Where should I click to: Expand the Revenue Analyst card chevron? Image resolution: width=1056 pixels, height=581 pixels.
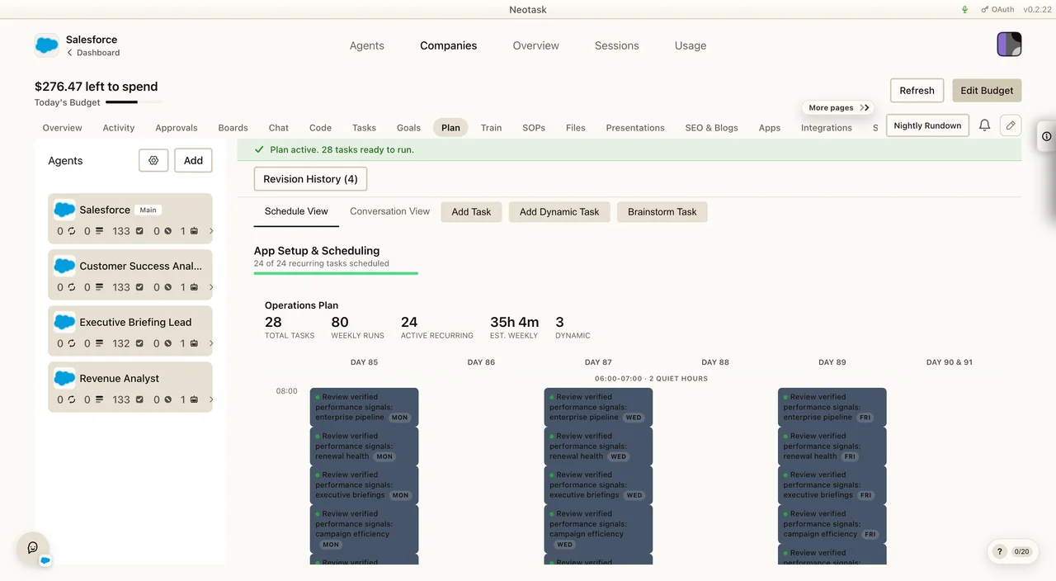210,399
